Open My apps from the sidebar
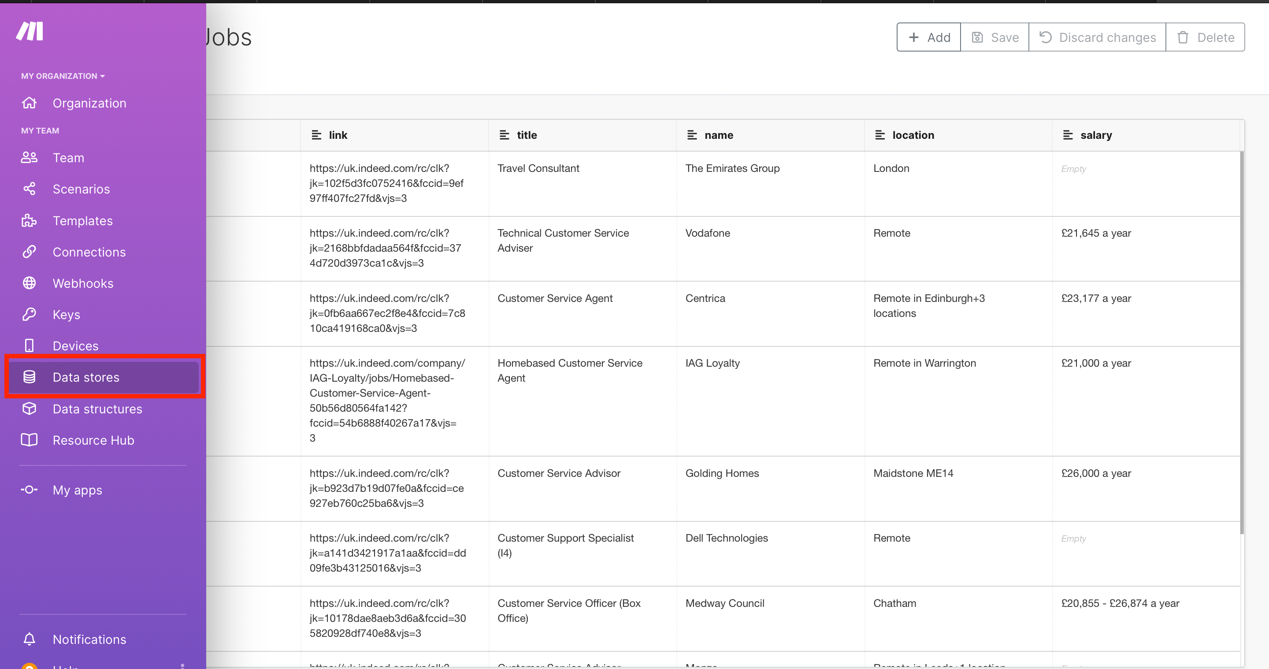This screenshot has height=669, width=1269. (77, 490)
